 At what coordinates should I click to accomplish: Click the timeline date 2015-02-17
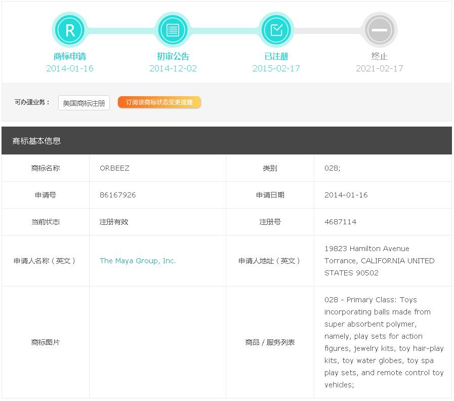[x=276, y=68]
